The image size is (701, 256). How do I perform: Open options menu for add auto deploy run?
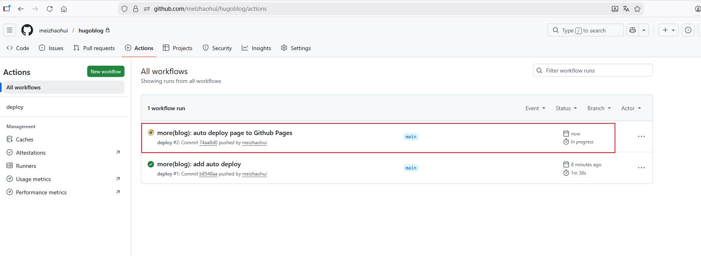(641, 168)
